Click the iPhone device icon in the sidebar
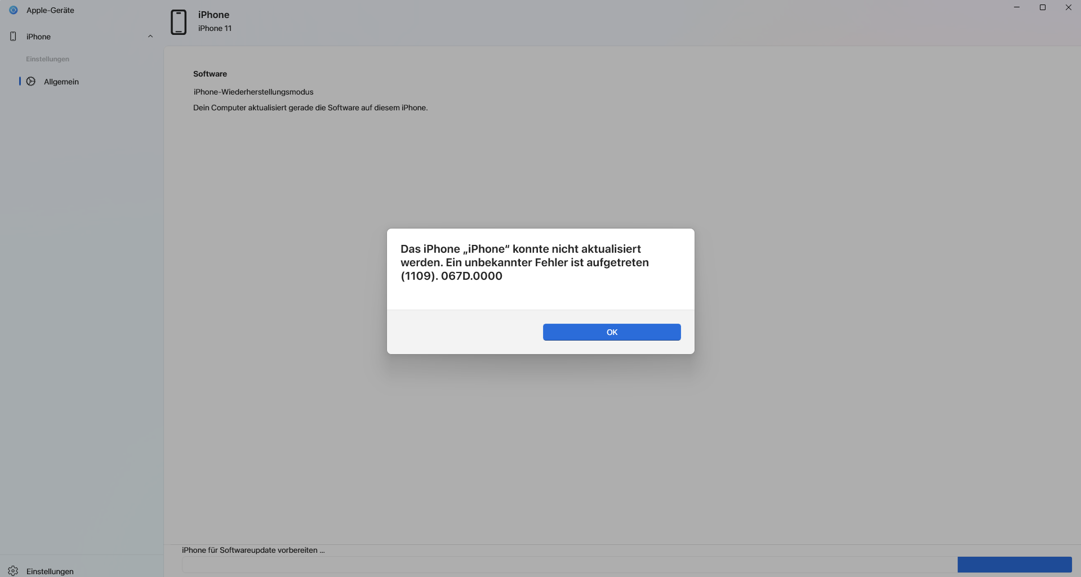This screenshot has height=577, width=1081. [x=13, y=37]
